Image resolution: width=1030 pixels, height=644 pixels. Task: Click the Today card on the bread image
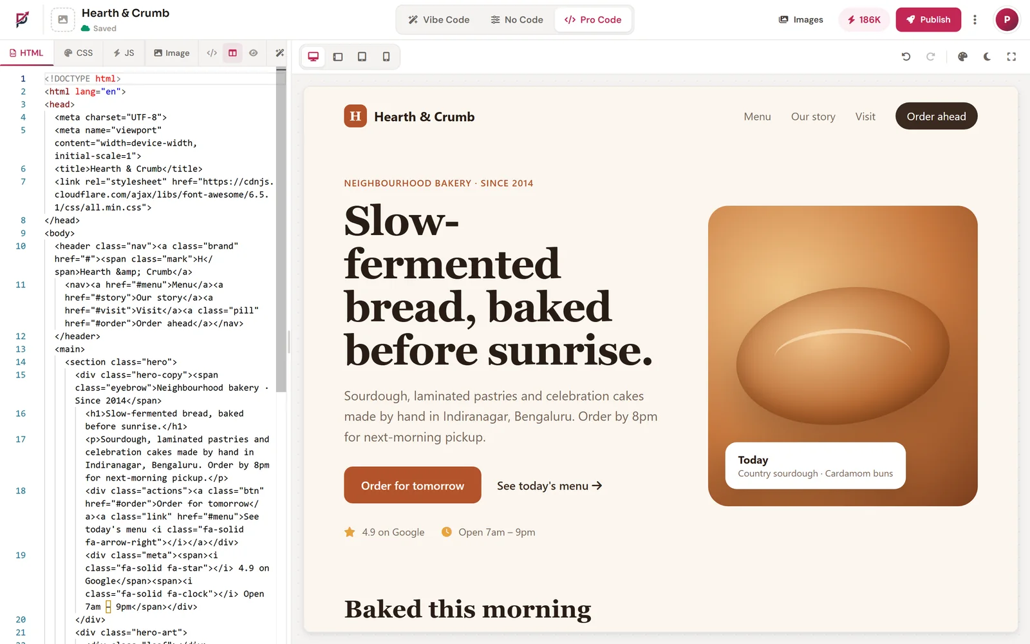(x=815, y=466)
